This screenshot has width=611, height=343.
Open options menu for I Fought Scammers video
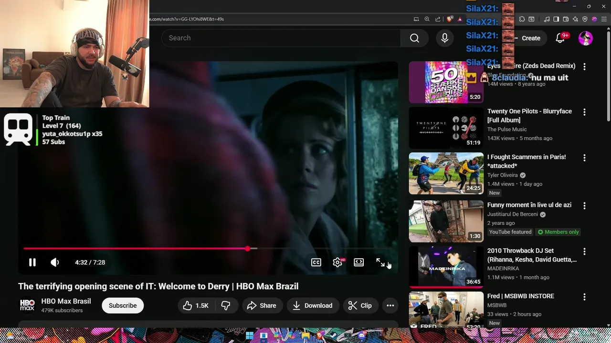tap(584, 158)
